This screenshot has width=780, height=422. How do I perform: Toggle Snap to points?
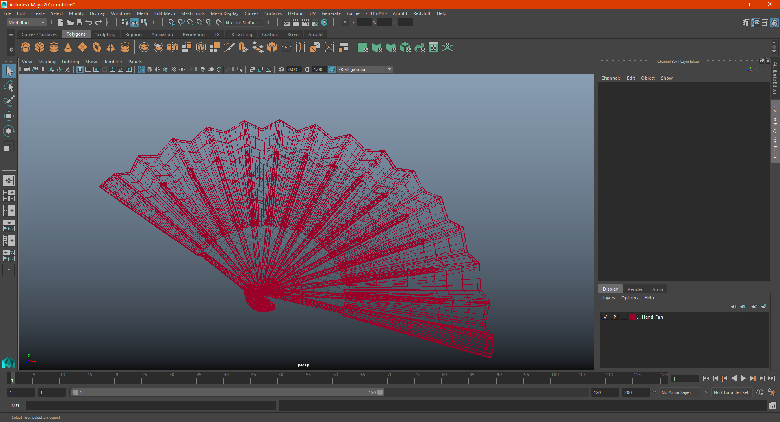[x=191, y=23]
